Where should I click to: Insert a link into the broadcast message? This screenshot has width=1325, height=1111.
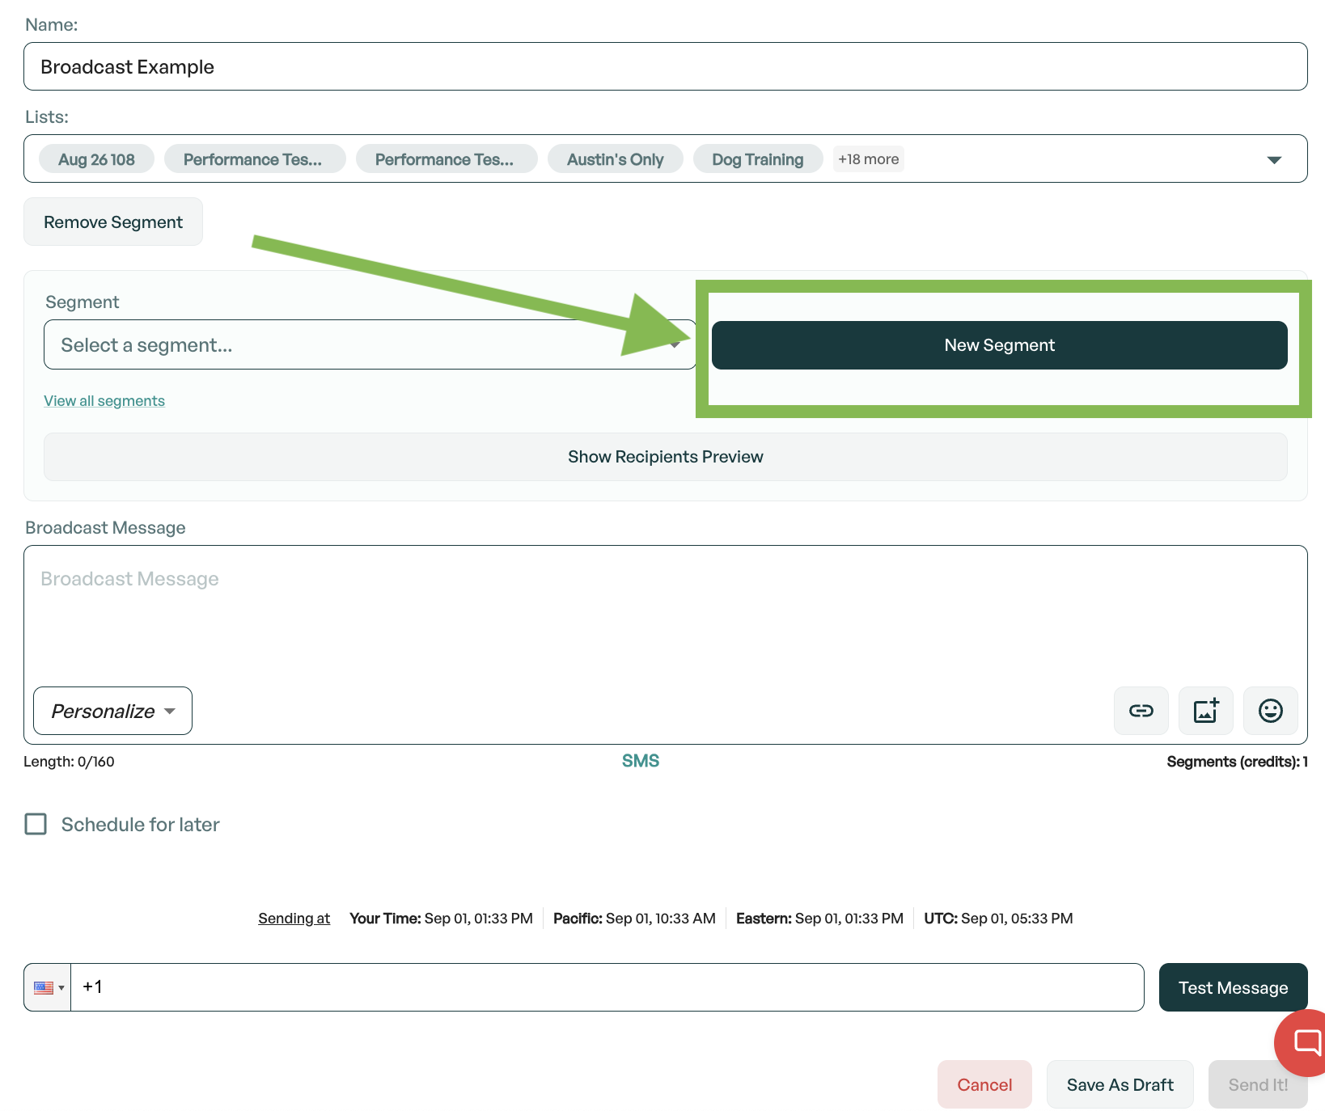click(1141, 711)
